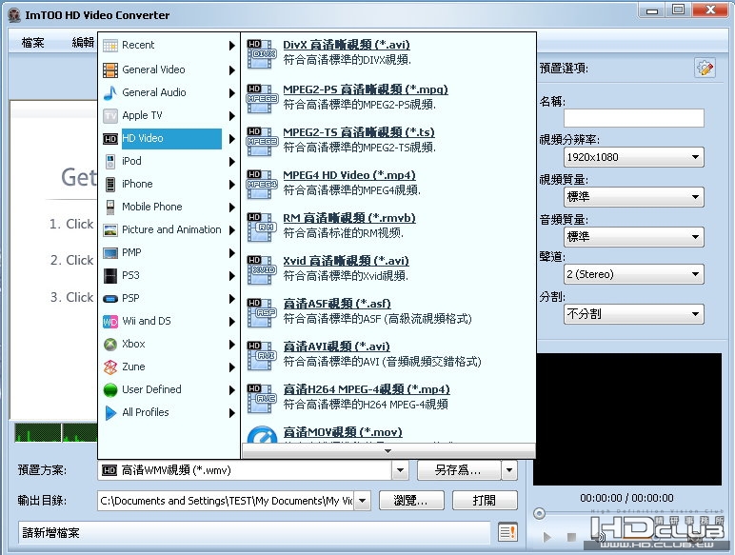The image size is (735, 555).
Task: Click the preview stop button
Action: pyautogui.click(x=571, y=537)
